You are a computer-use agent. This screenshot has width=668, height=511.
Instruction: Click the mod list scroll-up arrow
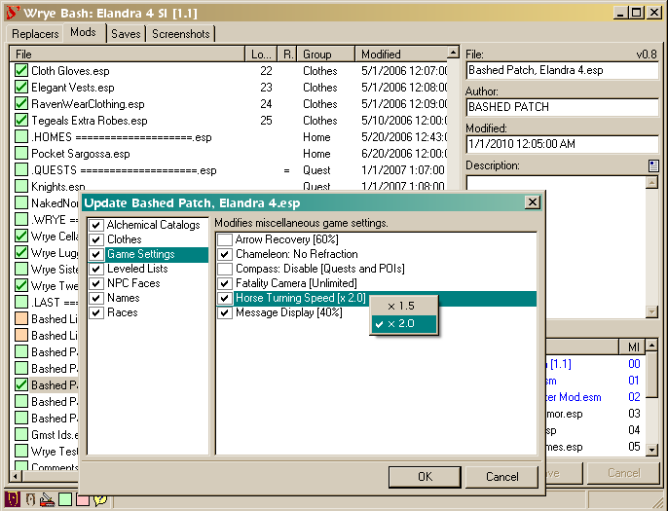click(x=454, y=53)
